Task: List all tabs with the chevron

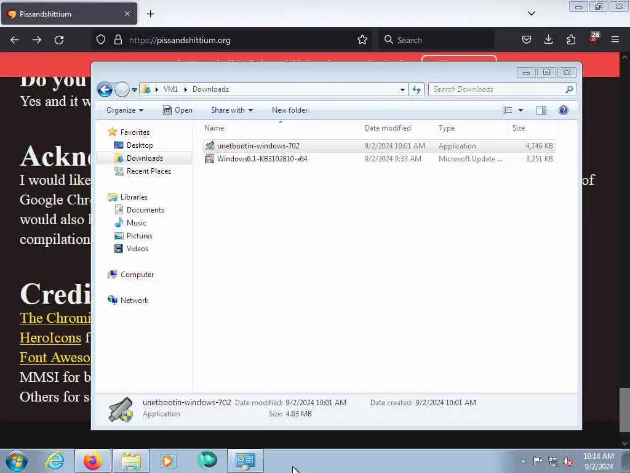Action: pyautogui.click(x=531, y=14)
